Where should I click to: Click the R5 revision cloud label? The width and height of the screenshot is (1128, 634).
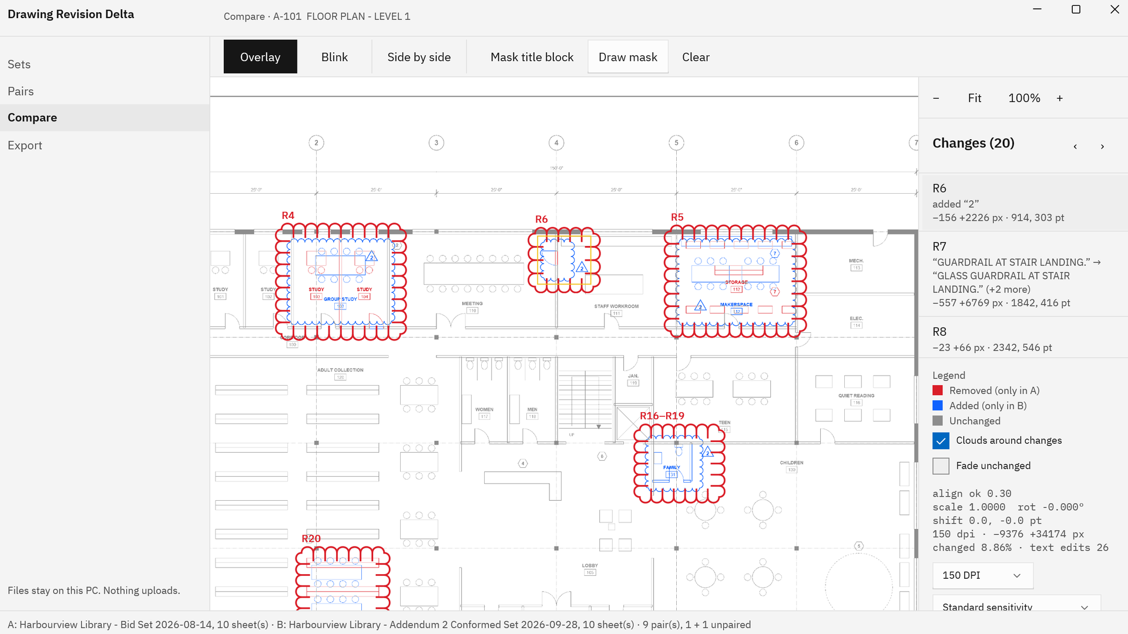coord(677,217)
